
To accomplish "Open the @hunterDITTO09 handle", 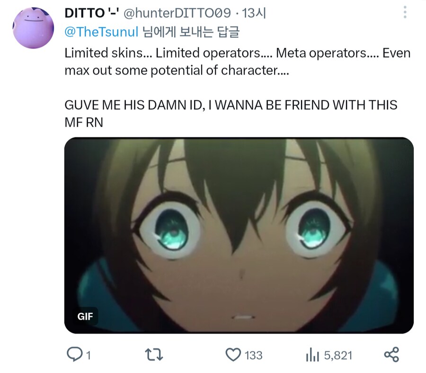I will [x=177, y=13].
